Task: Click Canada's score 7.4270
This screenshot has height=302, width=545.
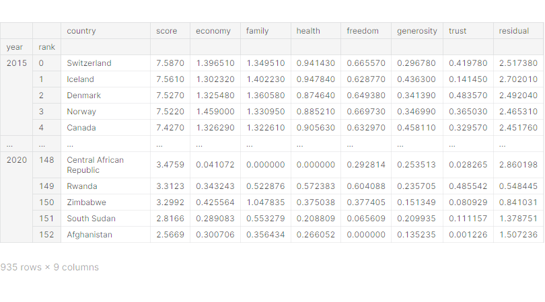Action: [x=170, y=128]
